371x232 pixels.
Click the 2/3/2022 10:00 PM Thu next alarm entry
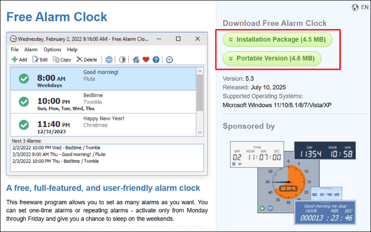(56, 161)
